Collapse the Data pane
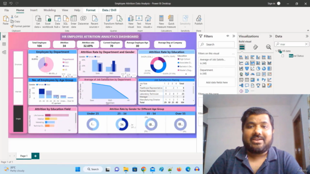This screenshot has height=174, width=310. (307, 36)
